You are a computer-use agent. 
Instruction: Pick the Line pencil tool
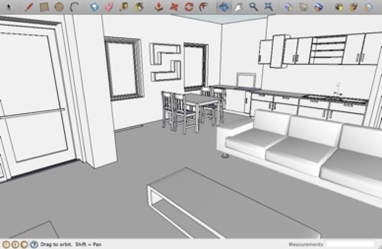pos(29,7)
